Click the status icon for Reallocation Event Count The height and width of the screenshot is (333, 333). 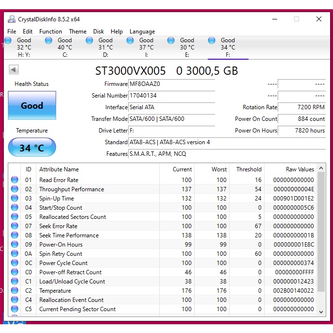coord(15,300)
